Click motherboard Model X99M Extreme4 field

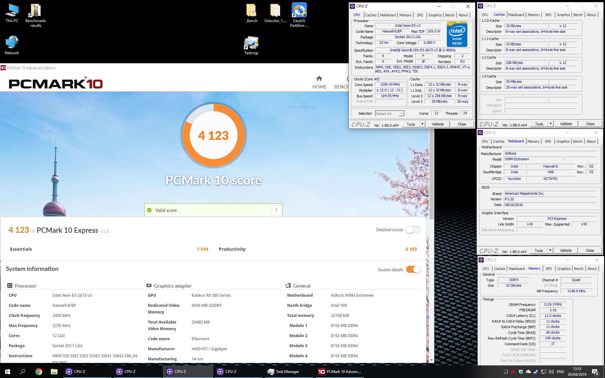pos(533,159)
